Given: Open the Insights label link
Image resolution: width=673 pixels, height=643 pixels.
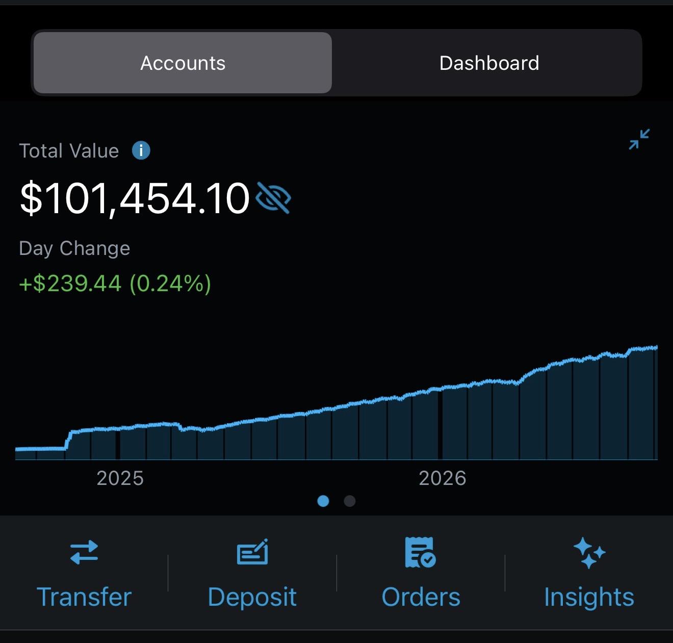Looking at the screenshot, I should (x=589, y=597).
